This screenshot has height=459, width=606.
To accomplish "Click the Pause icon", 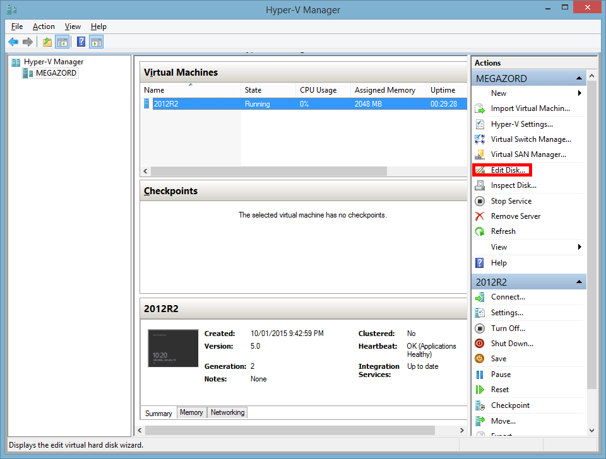I will [x=480, y=375].
